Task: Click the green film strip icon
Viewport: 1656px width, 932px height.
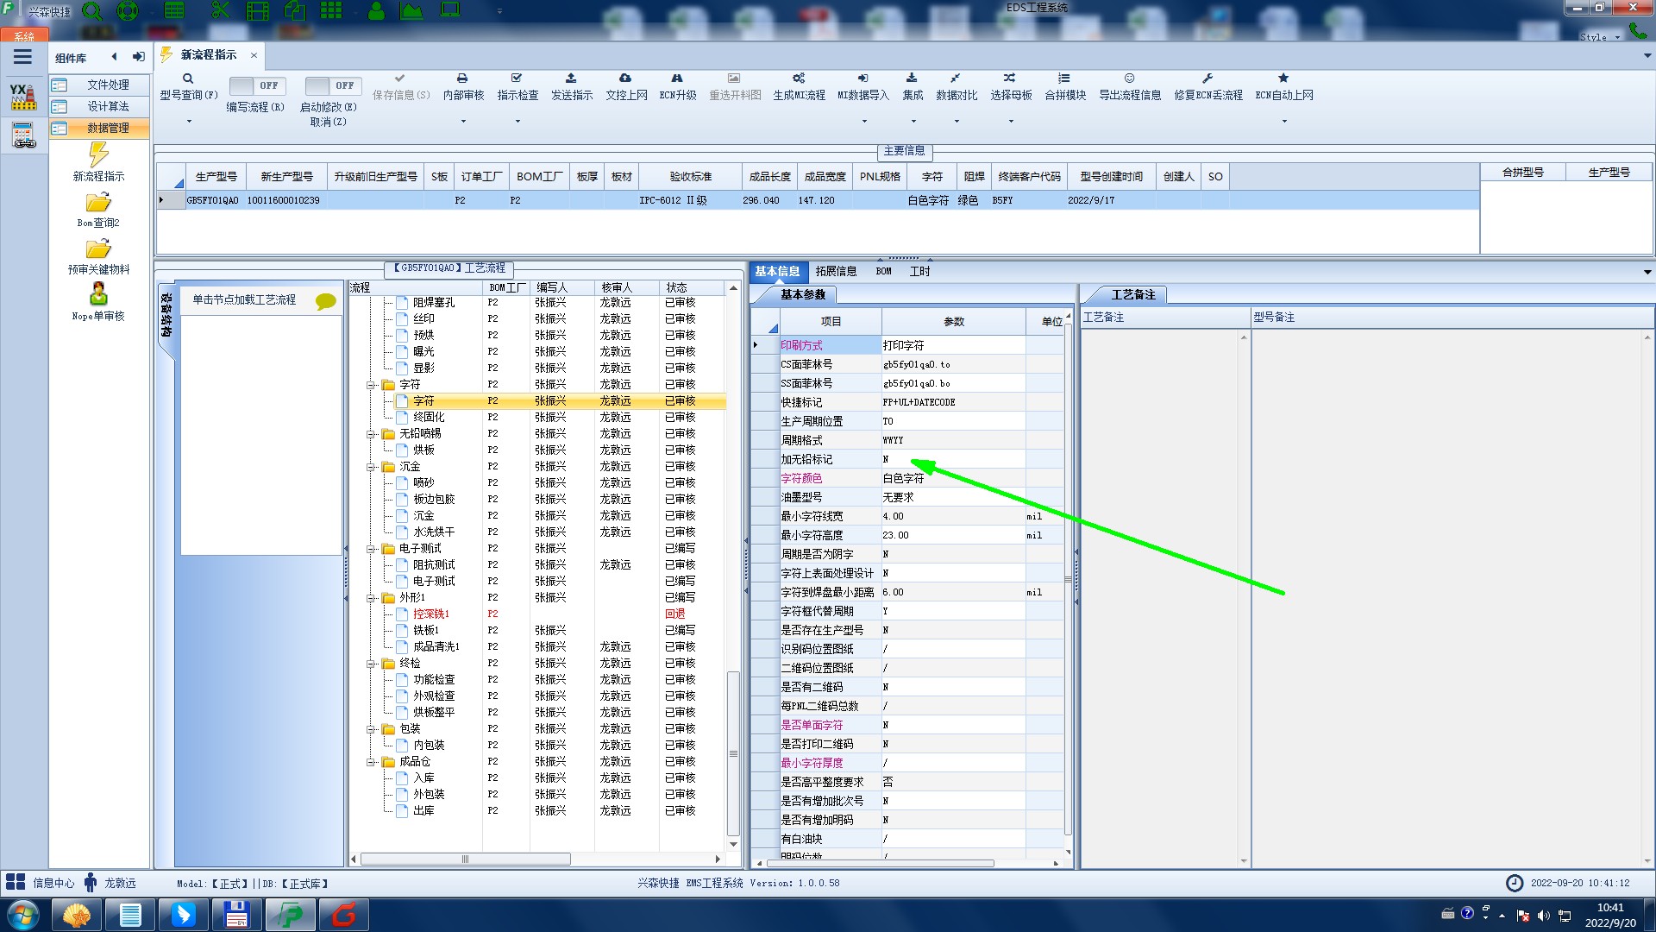Action: [x=257, y=11]
